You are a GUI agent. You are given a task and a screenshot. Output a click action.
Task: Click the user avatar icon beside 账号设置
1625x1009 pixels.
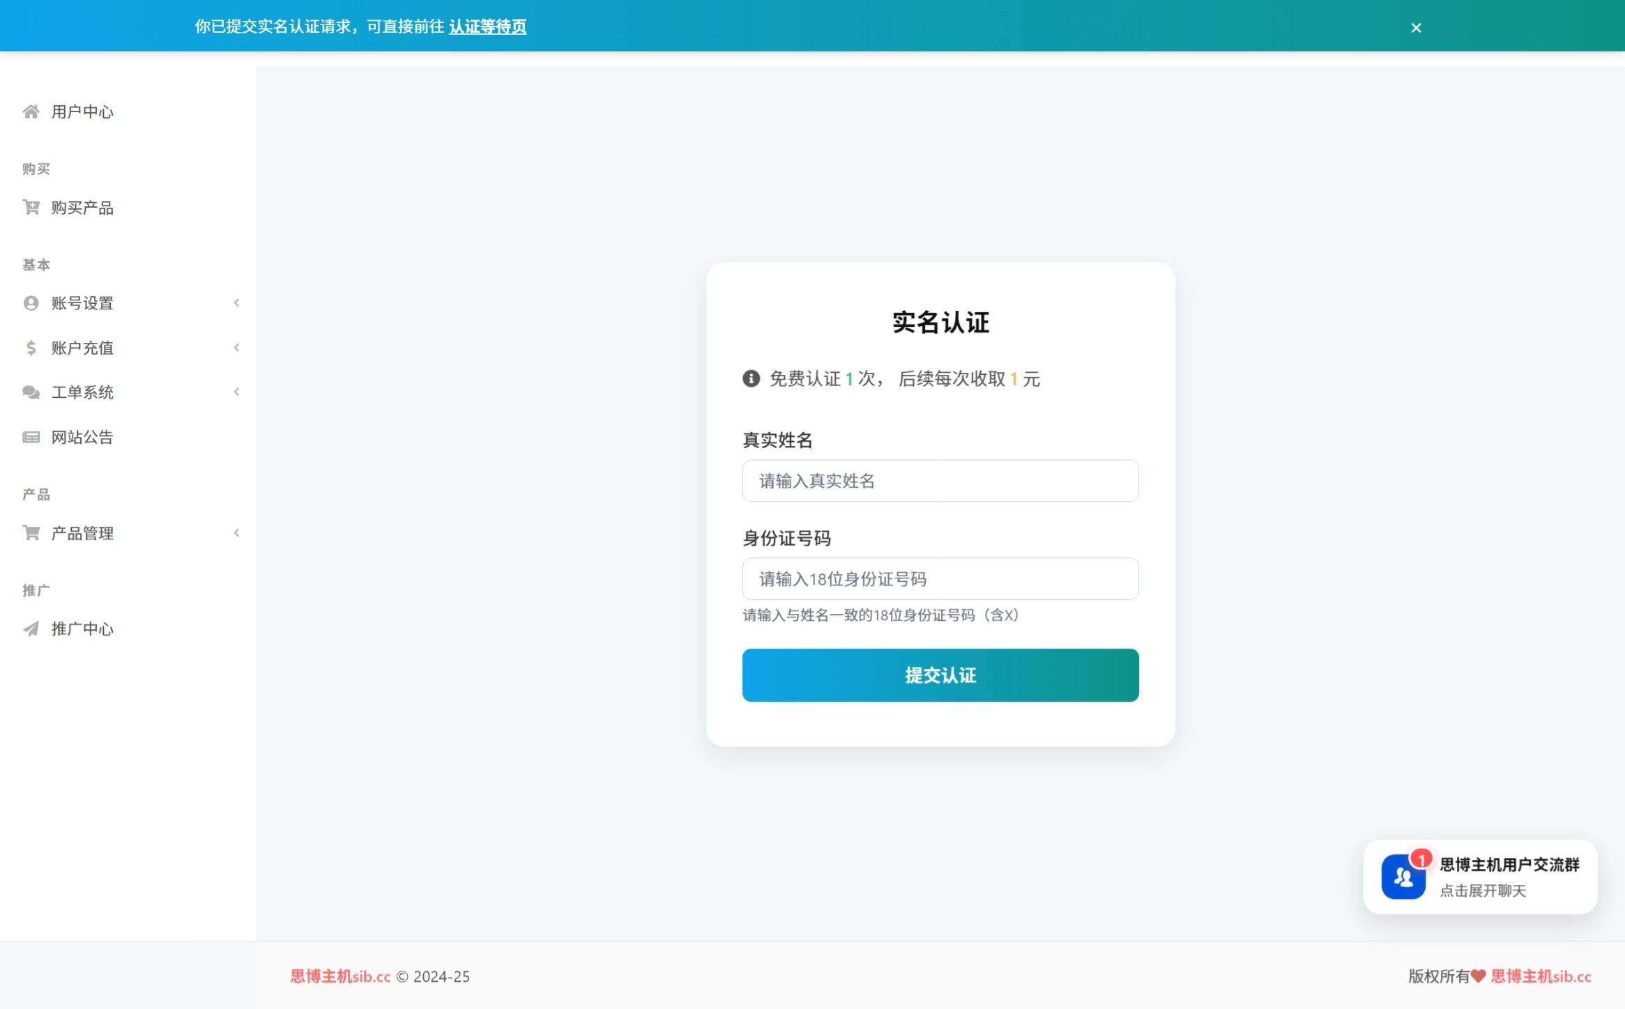click(31, 303)
